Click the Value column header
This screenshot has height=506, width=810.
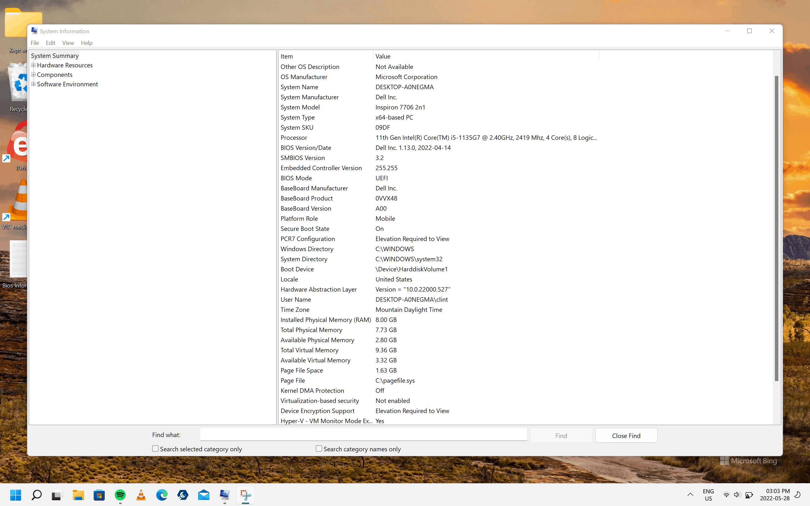486,56
